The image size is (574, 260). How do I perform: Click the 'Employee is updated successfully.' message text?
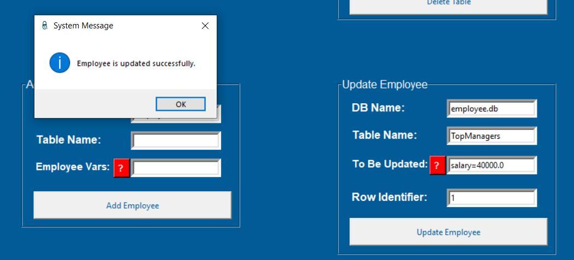[136, 63]
